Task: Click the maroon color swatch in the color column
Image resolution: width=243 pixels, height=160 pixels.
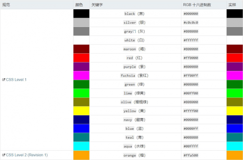Action: pos(81,49)
